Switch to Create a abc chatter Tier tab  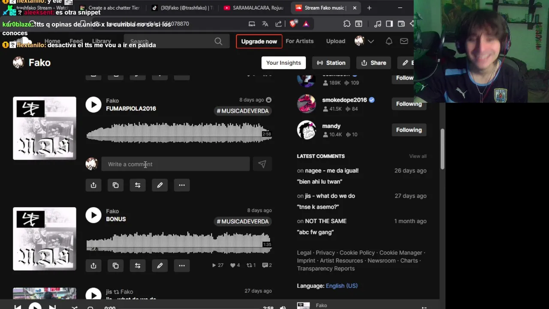pyautogui.click(x=110, y=8)
